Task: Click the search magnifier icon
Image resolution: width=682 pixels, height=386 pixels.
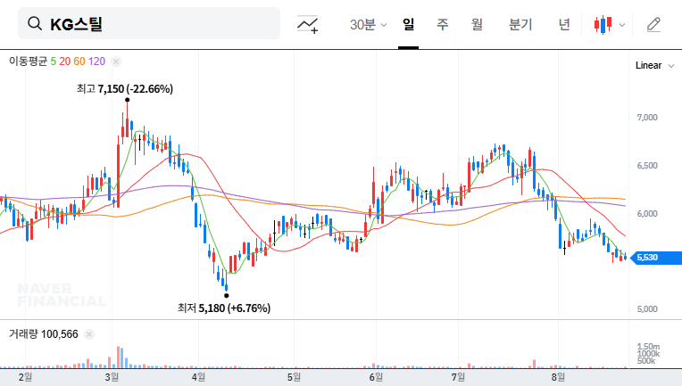Action: click(34, 23)
